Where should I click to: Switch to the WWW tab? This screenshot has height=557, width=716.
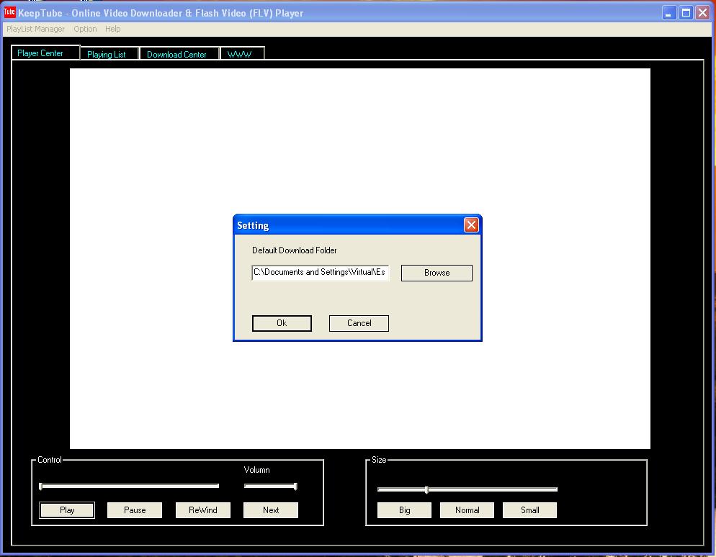tap(242, 54)
